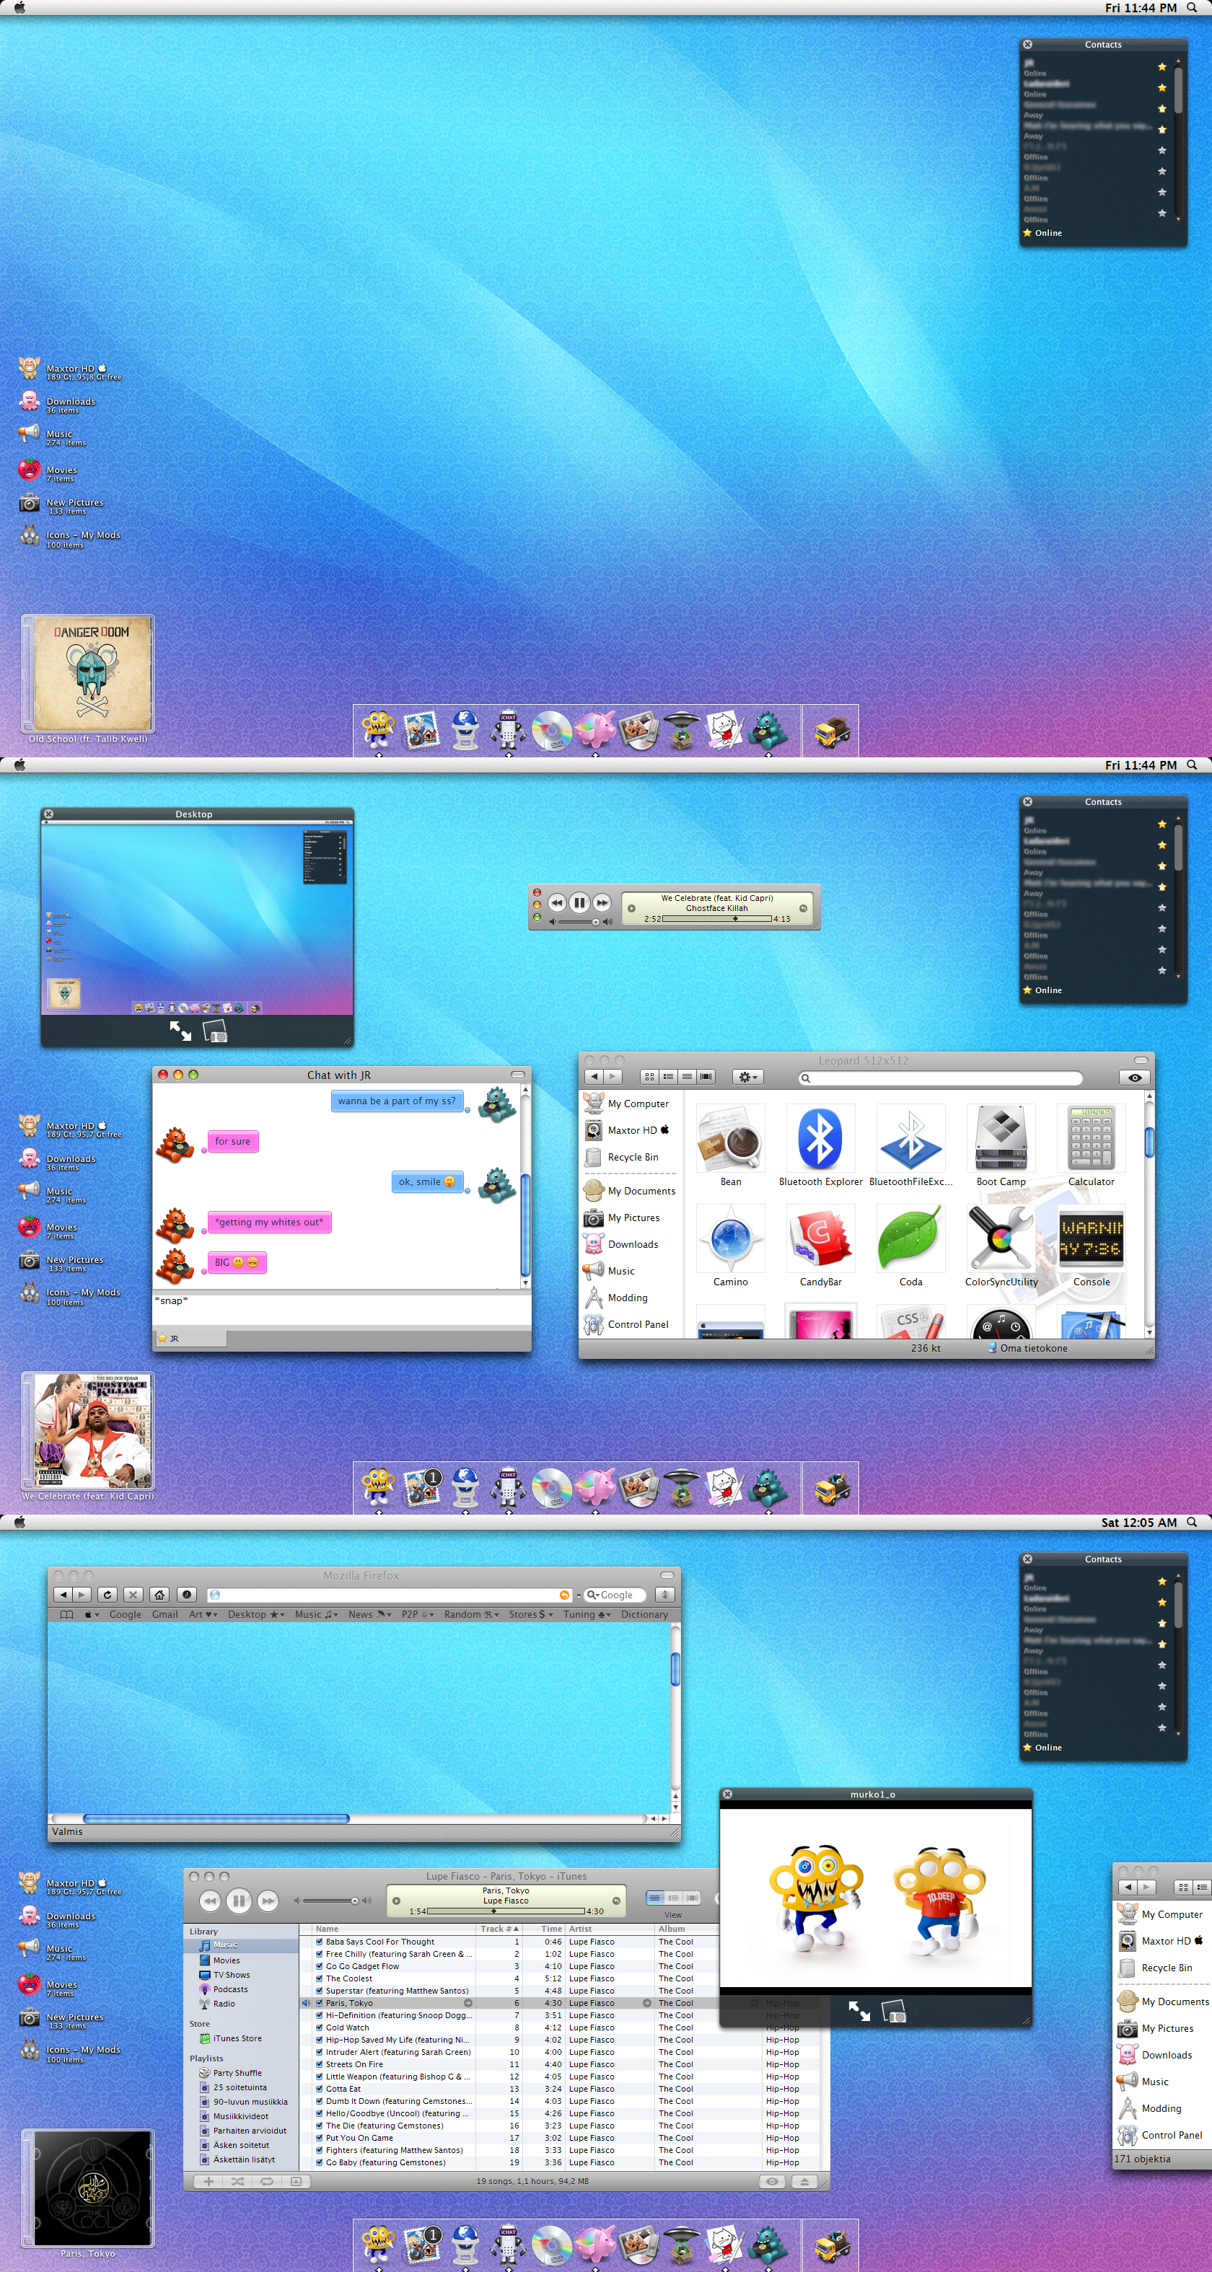The height and width of the screenshot is (2272, 1212).
Task: Click the Quick Look eye in Leopard 512x512 window
Action: coord(1134,1078)
